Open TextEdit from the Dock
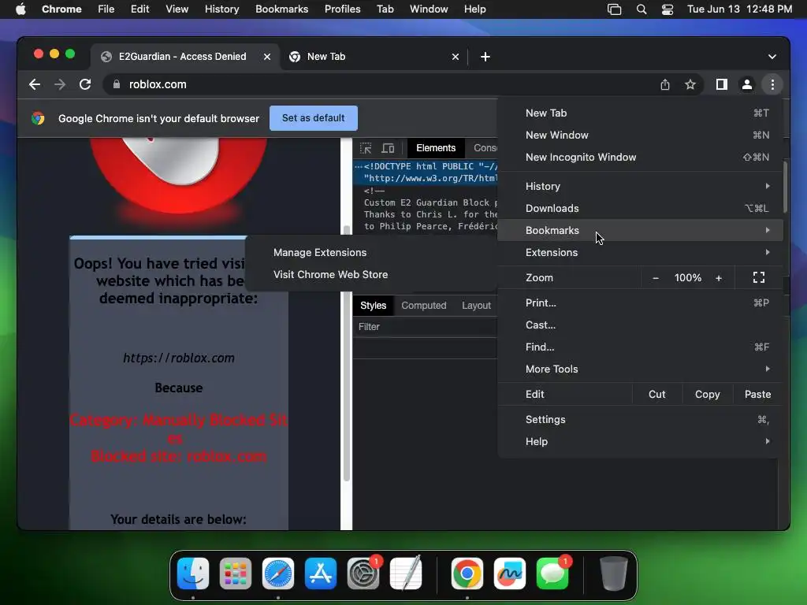Viewport: 807px width, 605px height. coord(406,573)
